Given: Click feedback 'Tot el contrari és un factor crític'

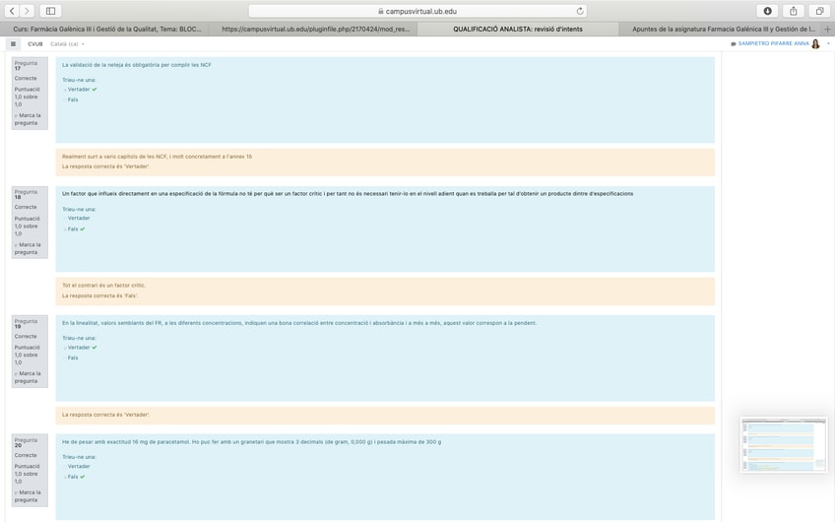Looking at the screenshot, I should point(103,286).
